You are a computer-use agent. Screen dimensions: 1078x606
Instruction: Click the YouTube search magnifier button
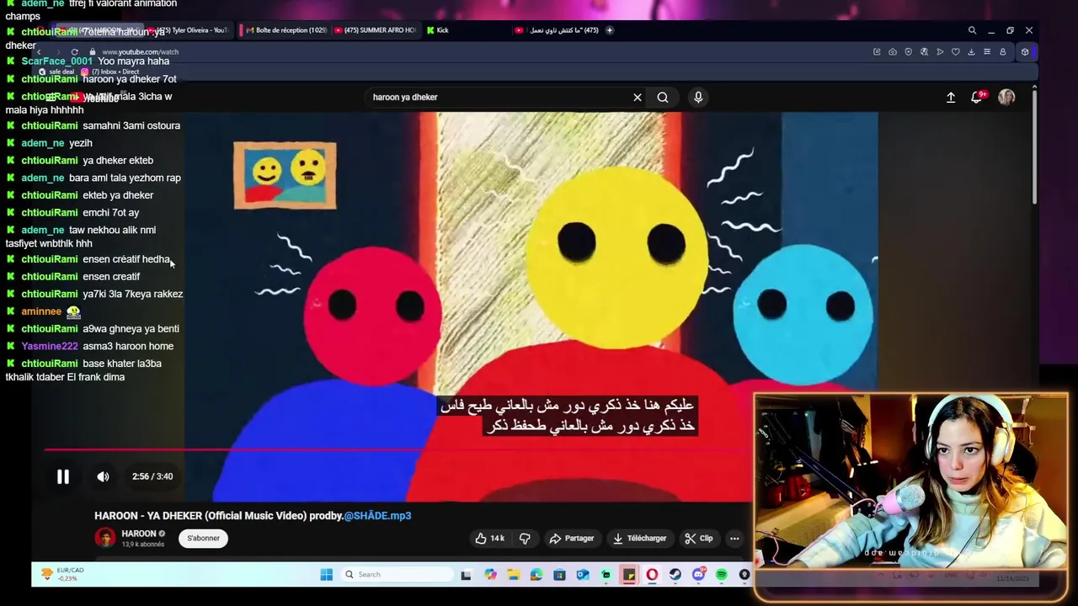(x=663, y=98)
